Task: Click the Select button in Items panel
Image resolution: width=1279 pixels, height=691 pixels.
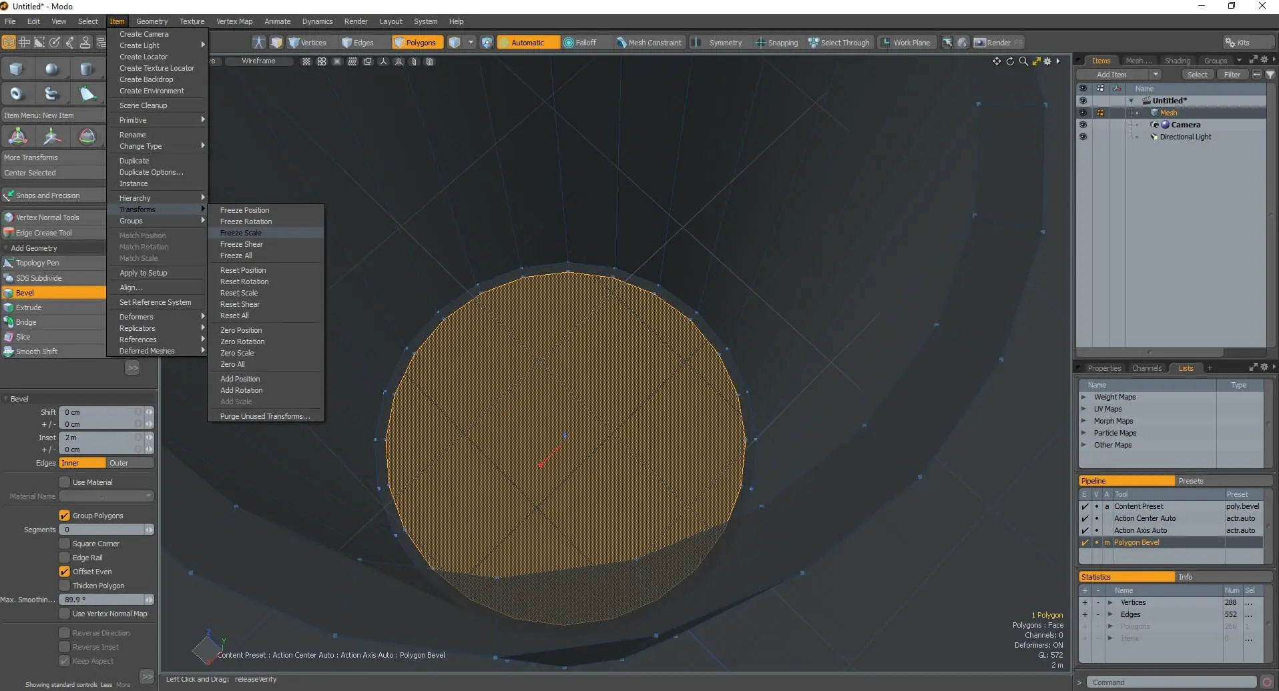Action: click(x=1197, y=75)
